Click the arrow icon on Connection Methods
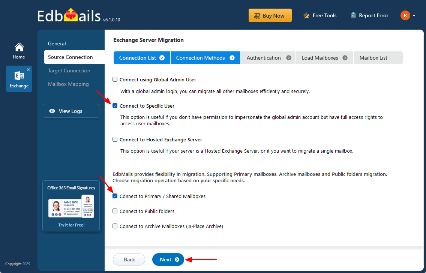 coord(232,58)
